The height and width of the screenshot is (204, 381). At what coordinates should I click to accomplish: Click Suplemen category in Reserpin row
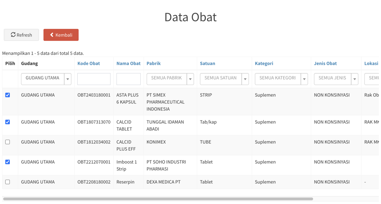click(265, 182)
